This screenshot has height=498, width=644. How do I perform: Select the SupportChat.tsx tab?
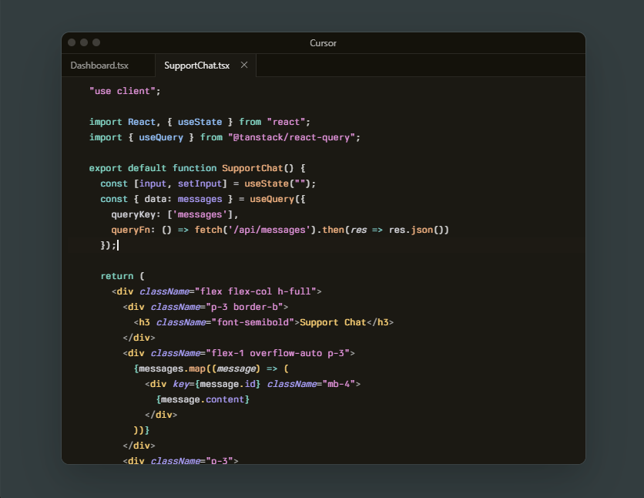point(196,66)
